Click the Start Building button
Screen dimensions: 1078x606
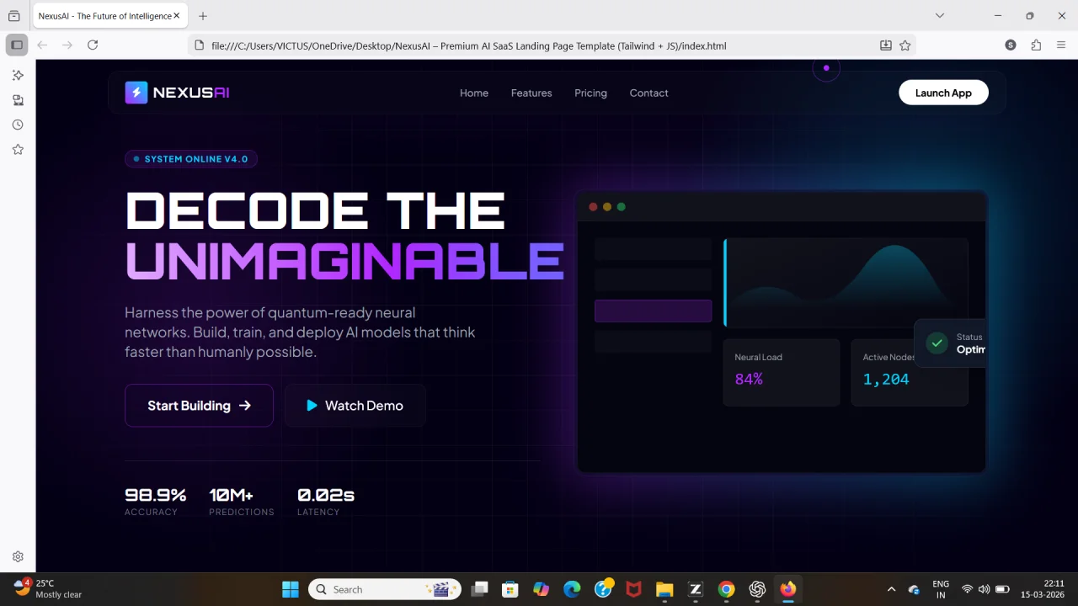tap(199, 406)
